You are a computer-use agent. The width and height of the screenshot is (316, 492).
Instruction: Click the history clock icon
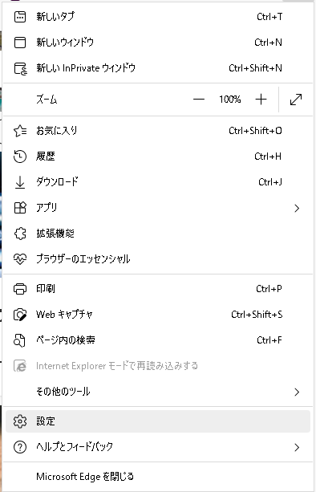(20, 157)
